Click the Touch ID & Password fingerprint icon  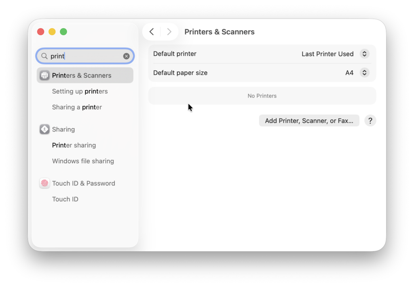[x=44, y=183]
